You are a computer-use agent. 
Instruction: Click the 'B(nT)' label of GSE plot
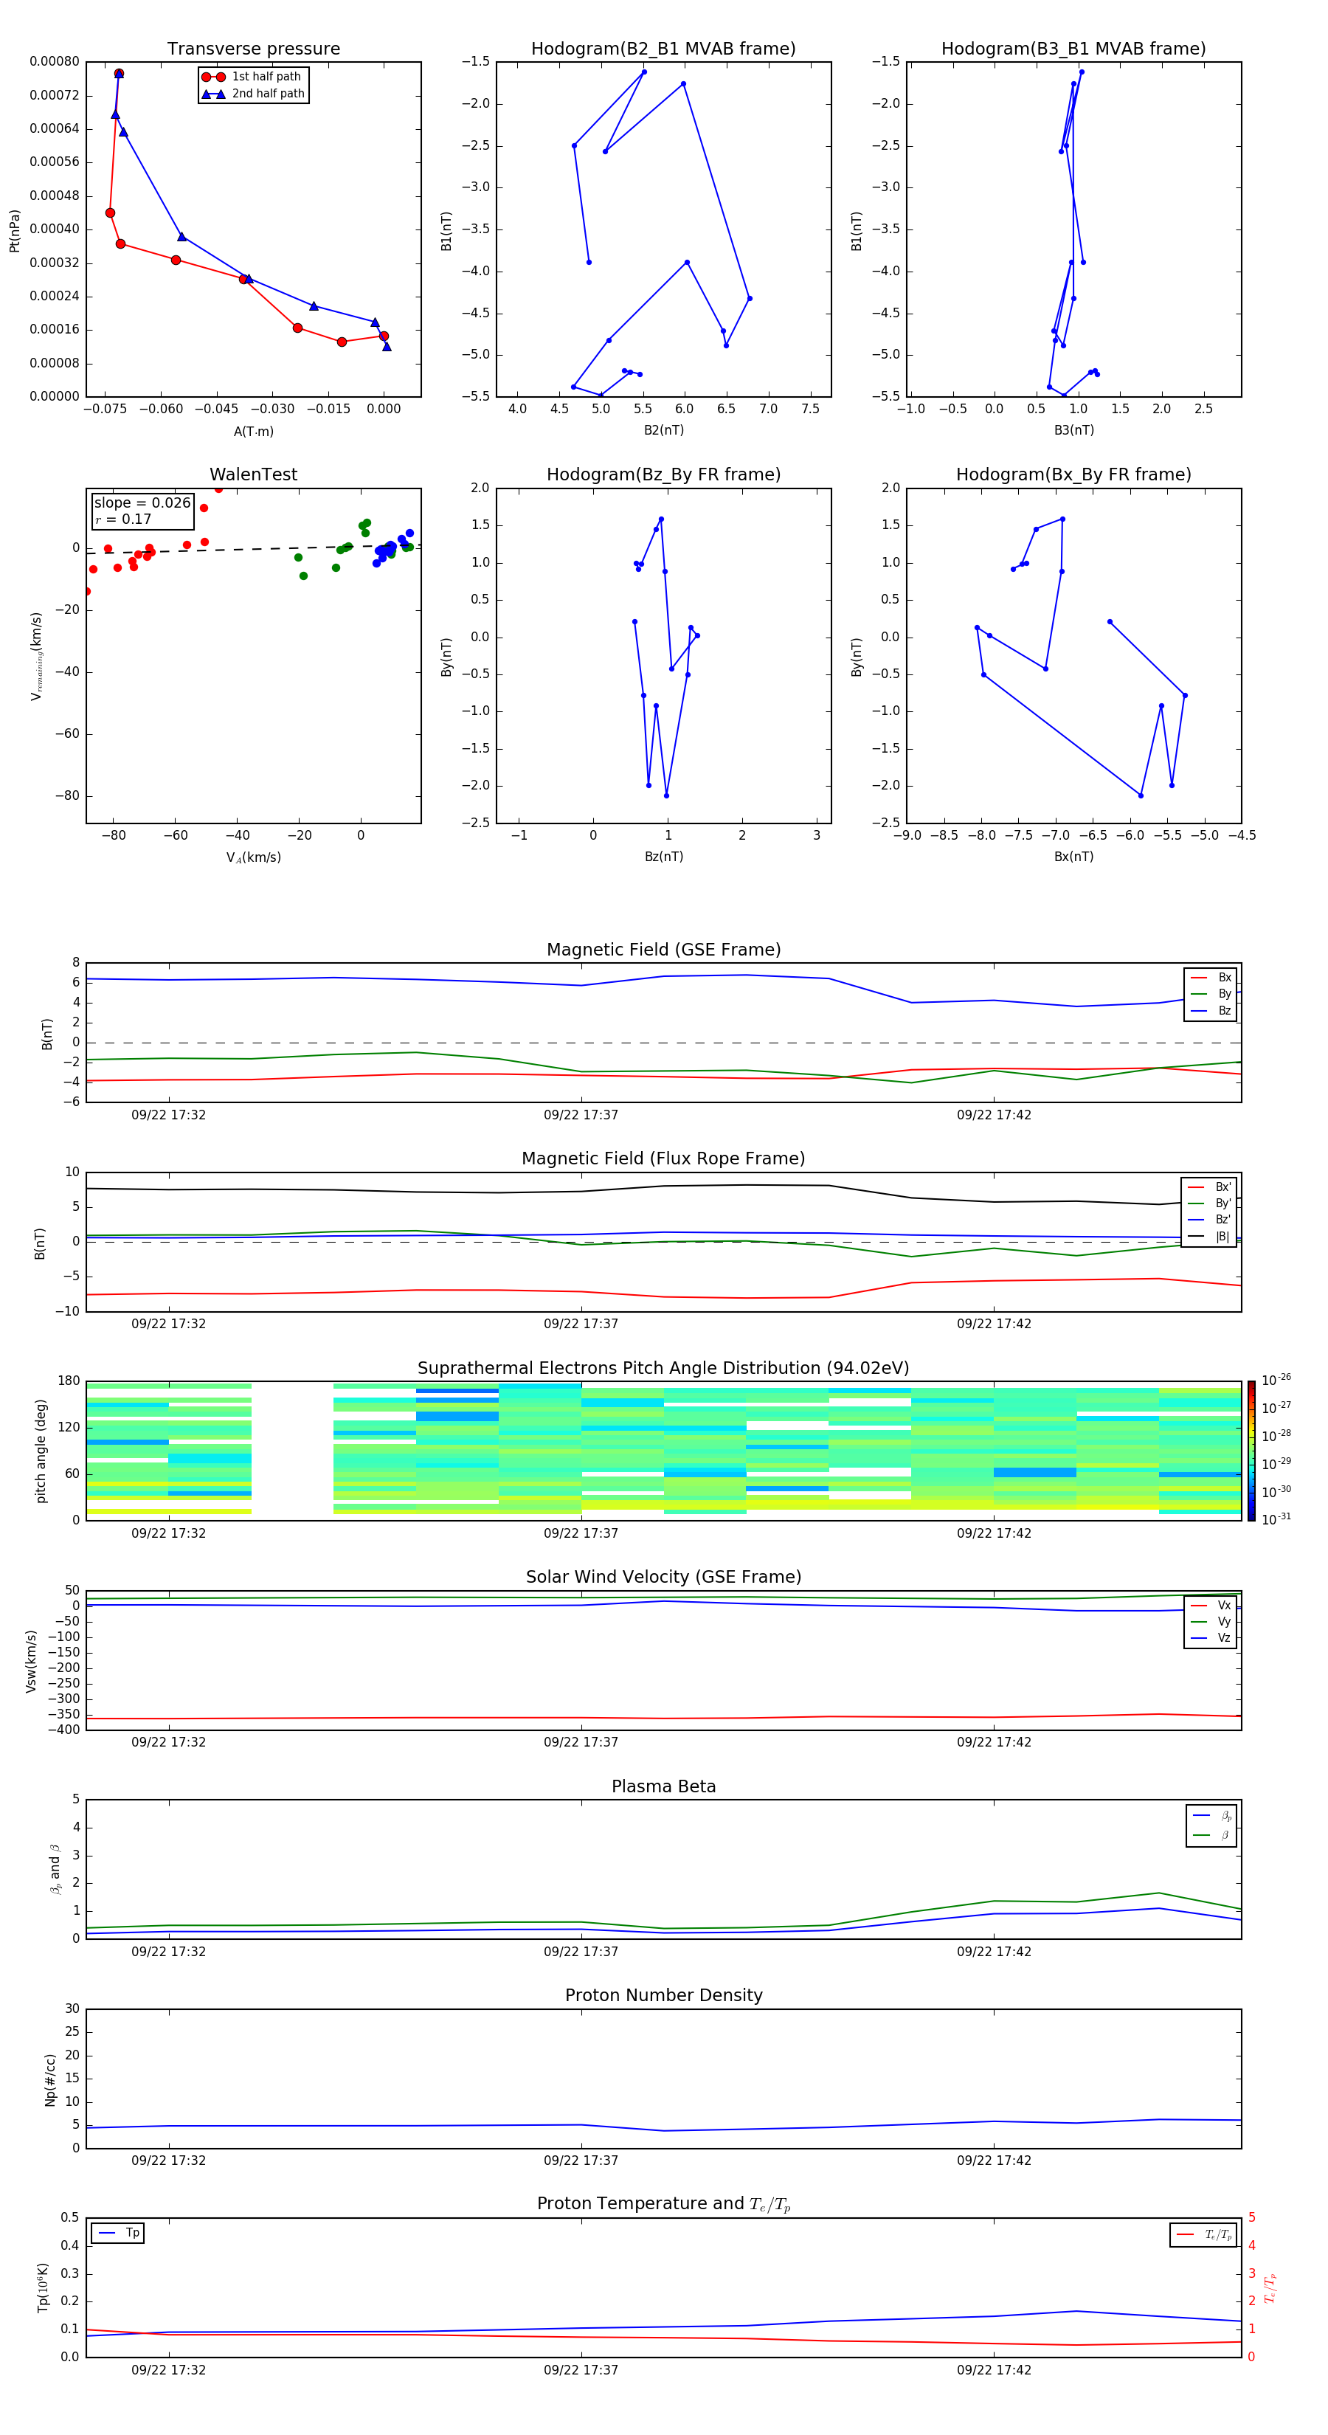click(47, 1034)
